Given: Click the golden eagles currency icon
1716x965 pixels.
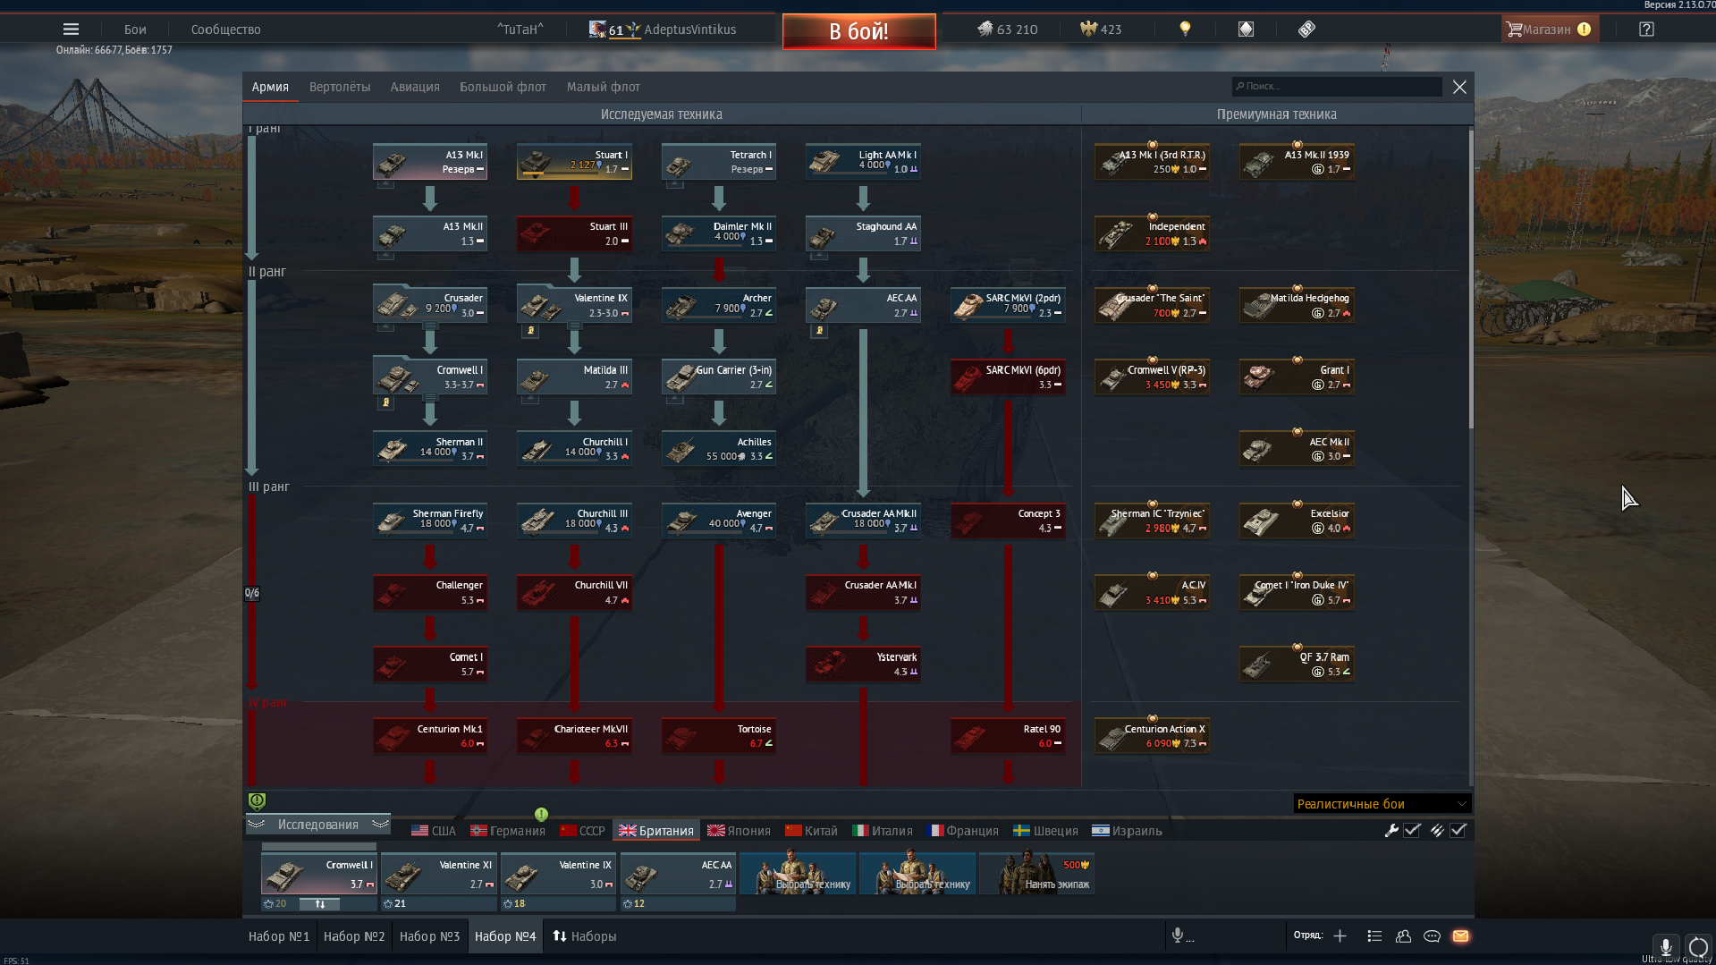Looking at the screenshot, I should tap(1088, 30).
